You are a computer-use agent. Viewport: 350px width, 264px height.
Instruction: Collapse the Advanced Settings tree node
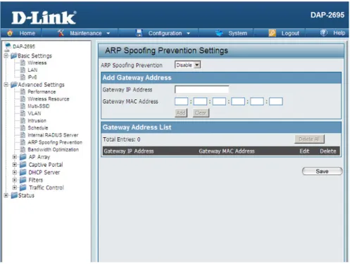point(6,84)
